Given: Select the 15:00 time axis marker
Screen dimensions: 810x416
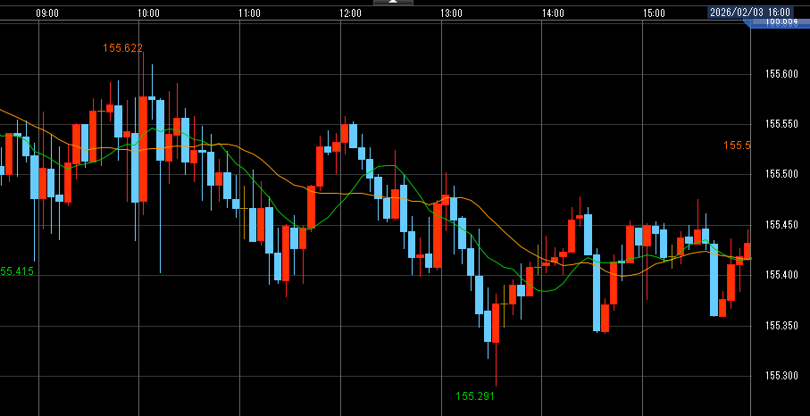Looking at the screenshot, I should tap(654, 13).
